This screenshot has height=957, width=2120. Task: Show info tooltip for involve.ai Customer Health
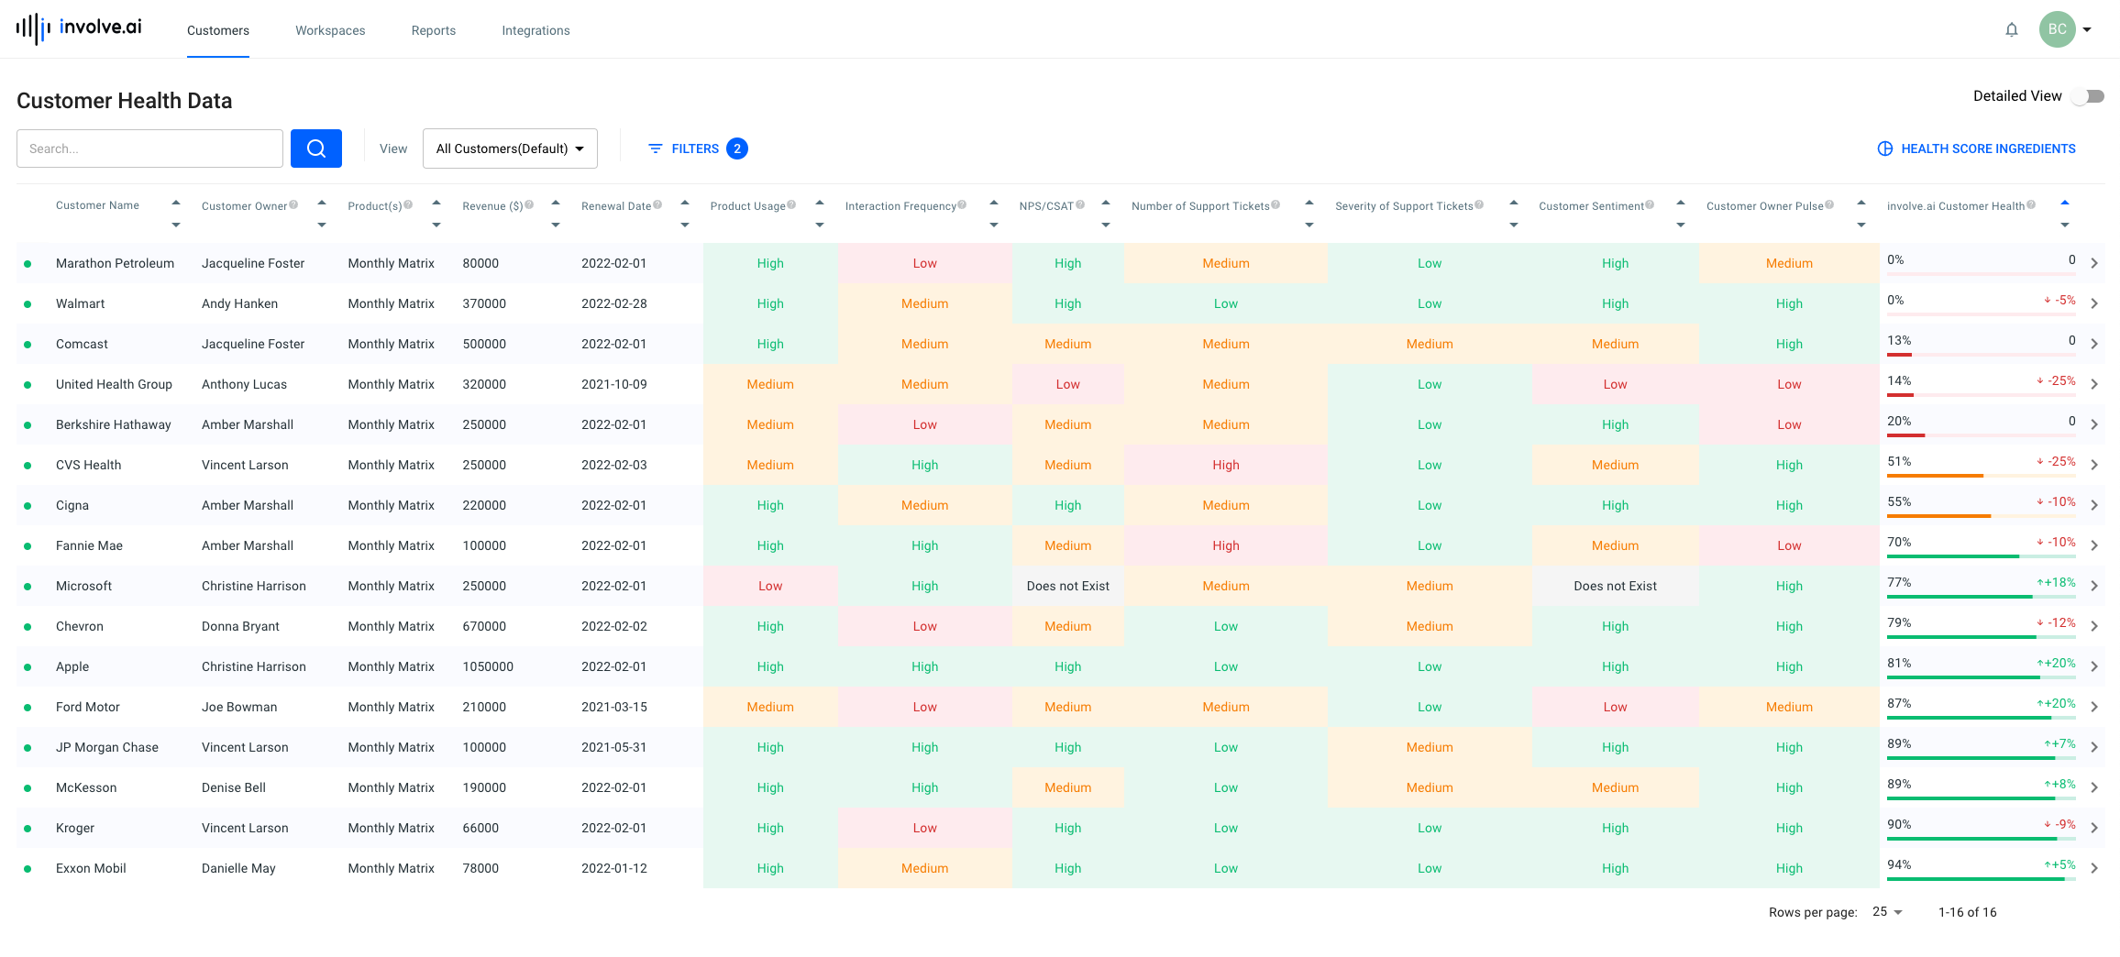(2031, 204)
